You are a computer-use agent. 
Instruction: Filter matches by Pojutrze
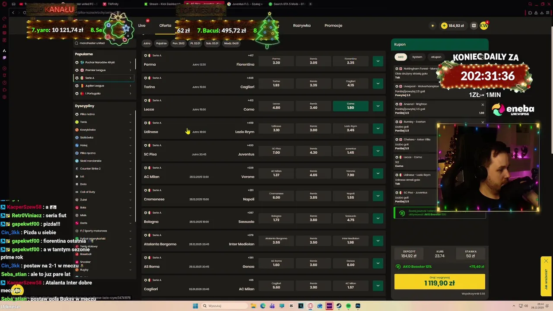click(161, 43)
